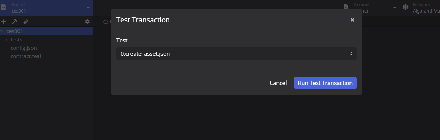Click the globe Network icon
The image size is (440, 140).
(405, 7)
